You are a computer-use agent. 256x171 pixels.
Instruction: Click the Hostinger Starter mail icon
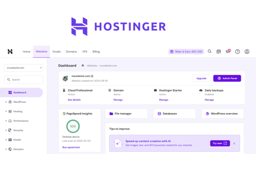tap(155, 90)
